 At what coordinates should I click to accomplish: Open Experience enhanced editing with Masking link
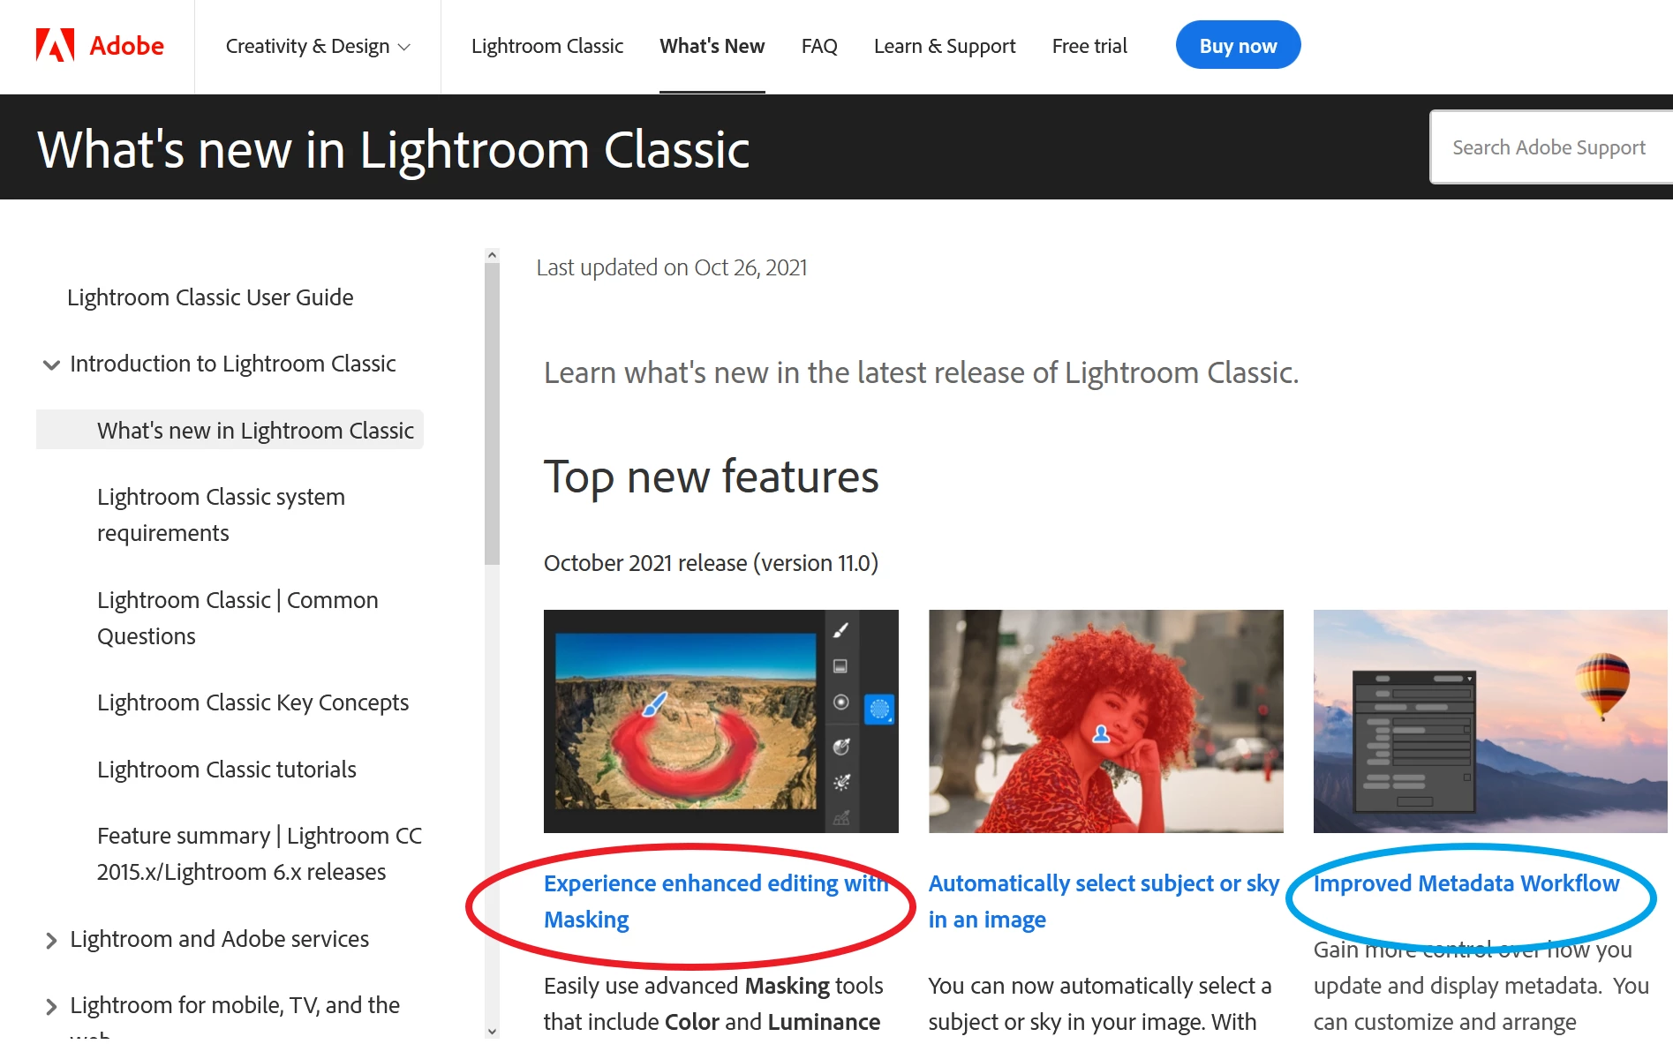pos(716,901)
